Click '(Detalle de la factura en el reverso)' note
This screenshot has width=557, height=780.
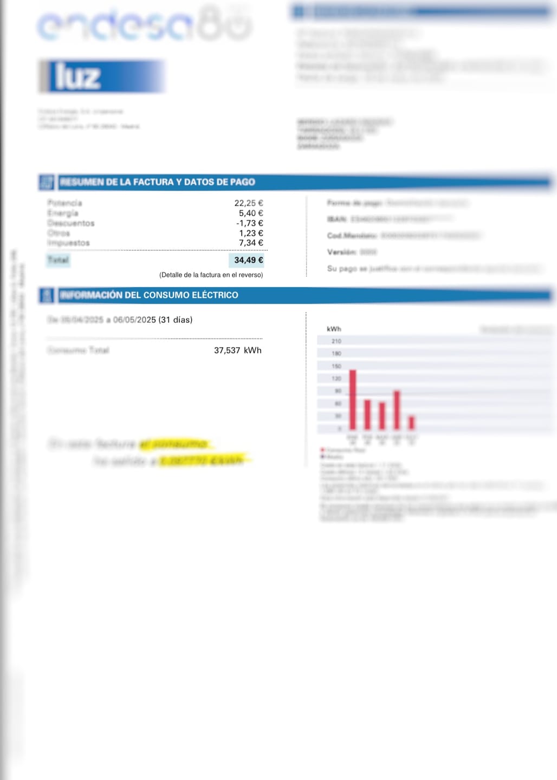[211, 275]
